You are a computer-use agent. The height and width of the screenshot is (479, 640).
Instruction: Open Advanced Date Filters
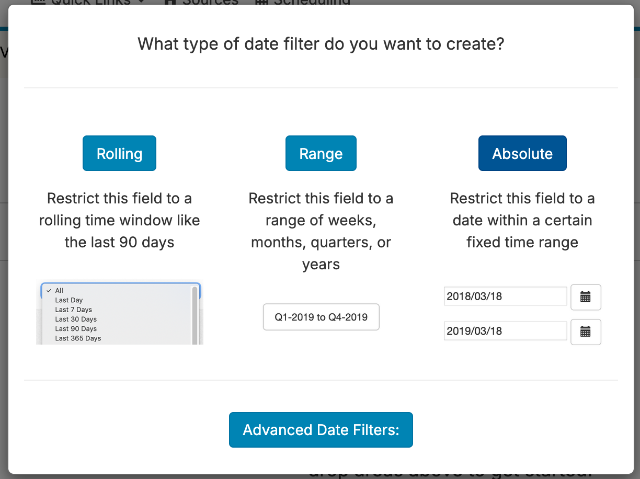[321, 430]
